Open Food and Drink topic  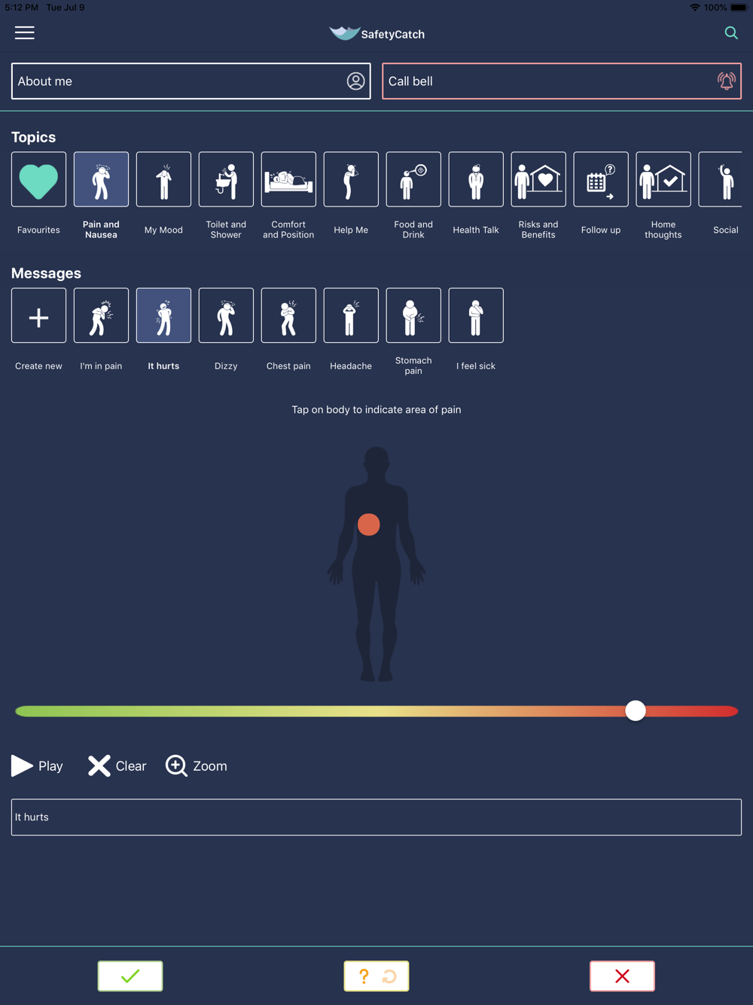coord(413,179)
